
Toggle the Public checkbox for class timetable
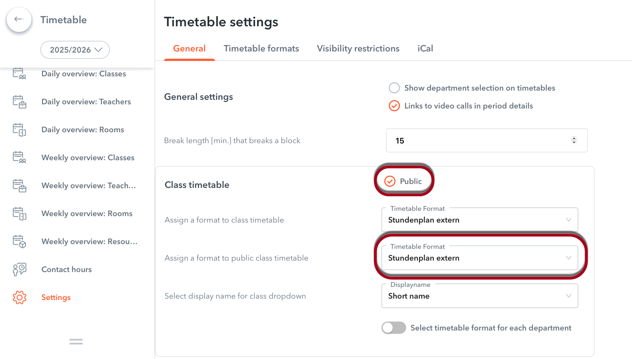pos(390,181)
